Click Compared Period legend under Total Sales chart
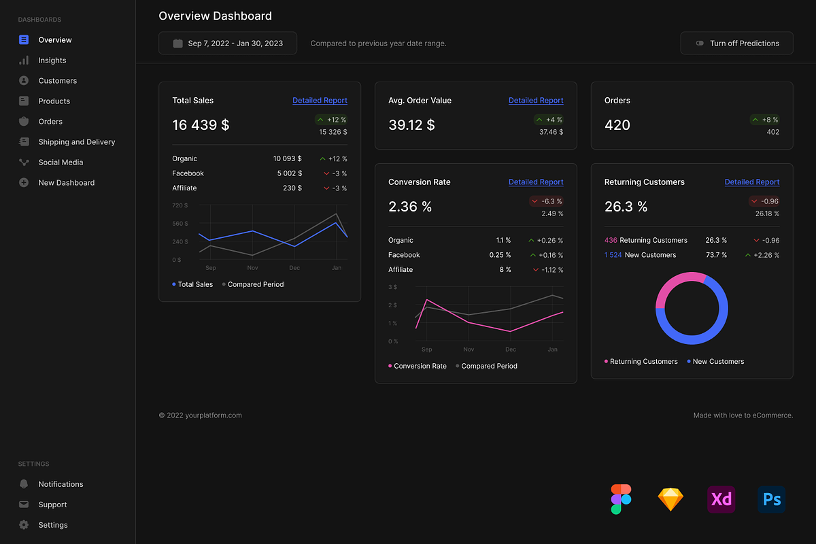The image size is (816, 544). 253,284
